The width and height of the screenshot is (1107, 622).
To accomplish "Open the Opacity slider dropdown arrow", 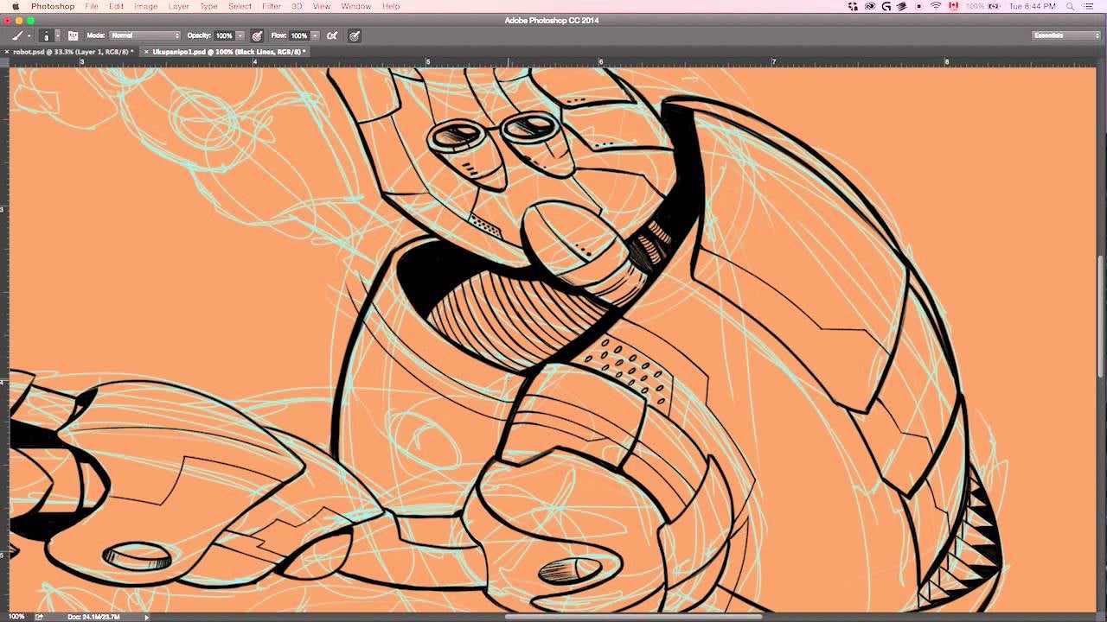I will pyautogui.click(x=240, y=35).
